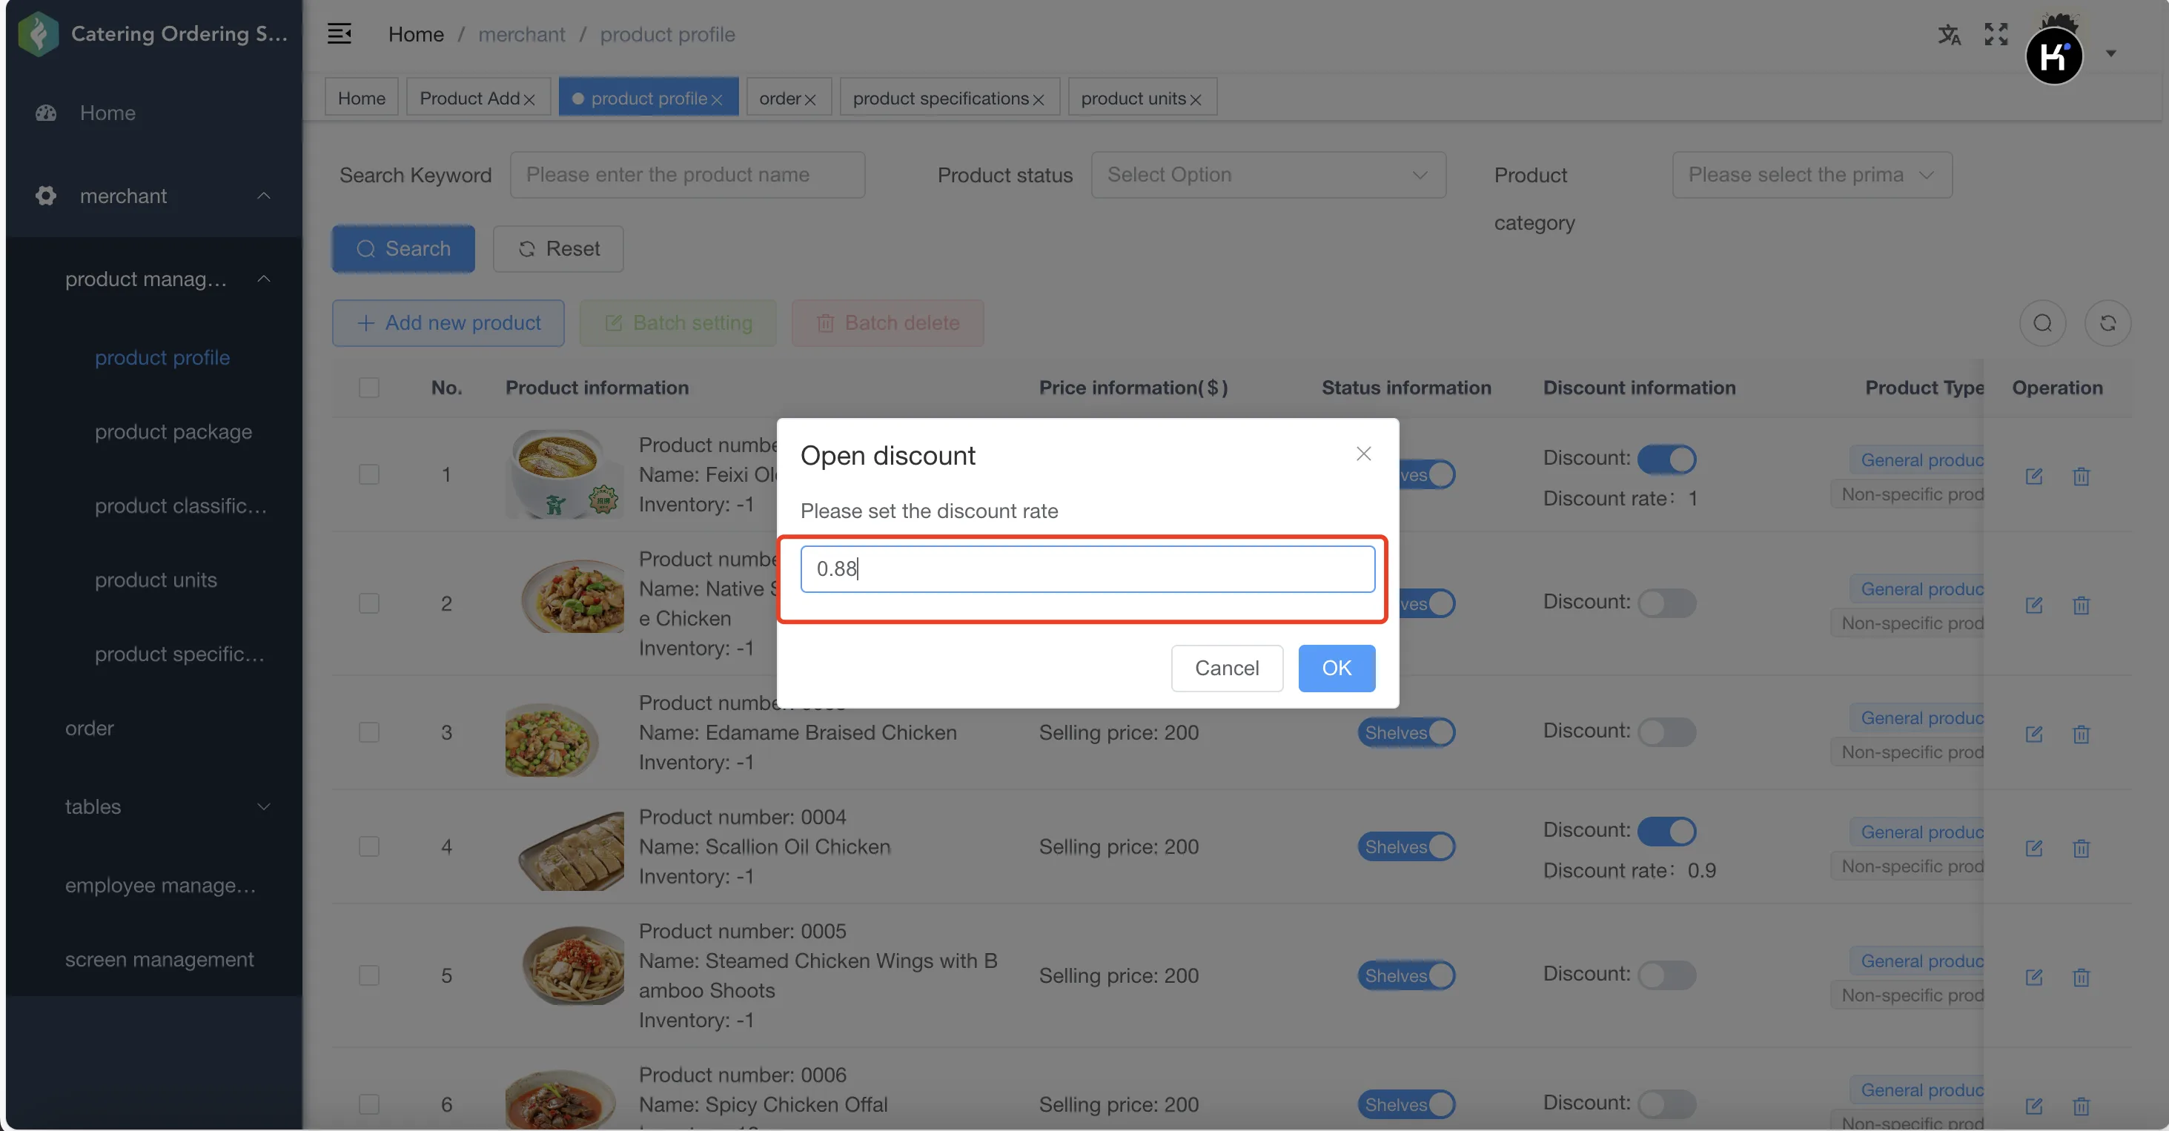Close the product profile tab
Viewport: 2169px width, 1131px height.
coord(717,99)
